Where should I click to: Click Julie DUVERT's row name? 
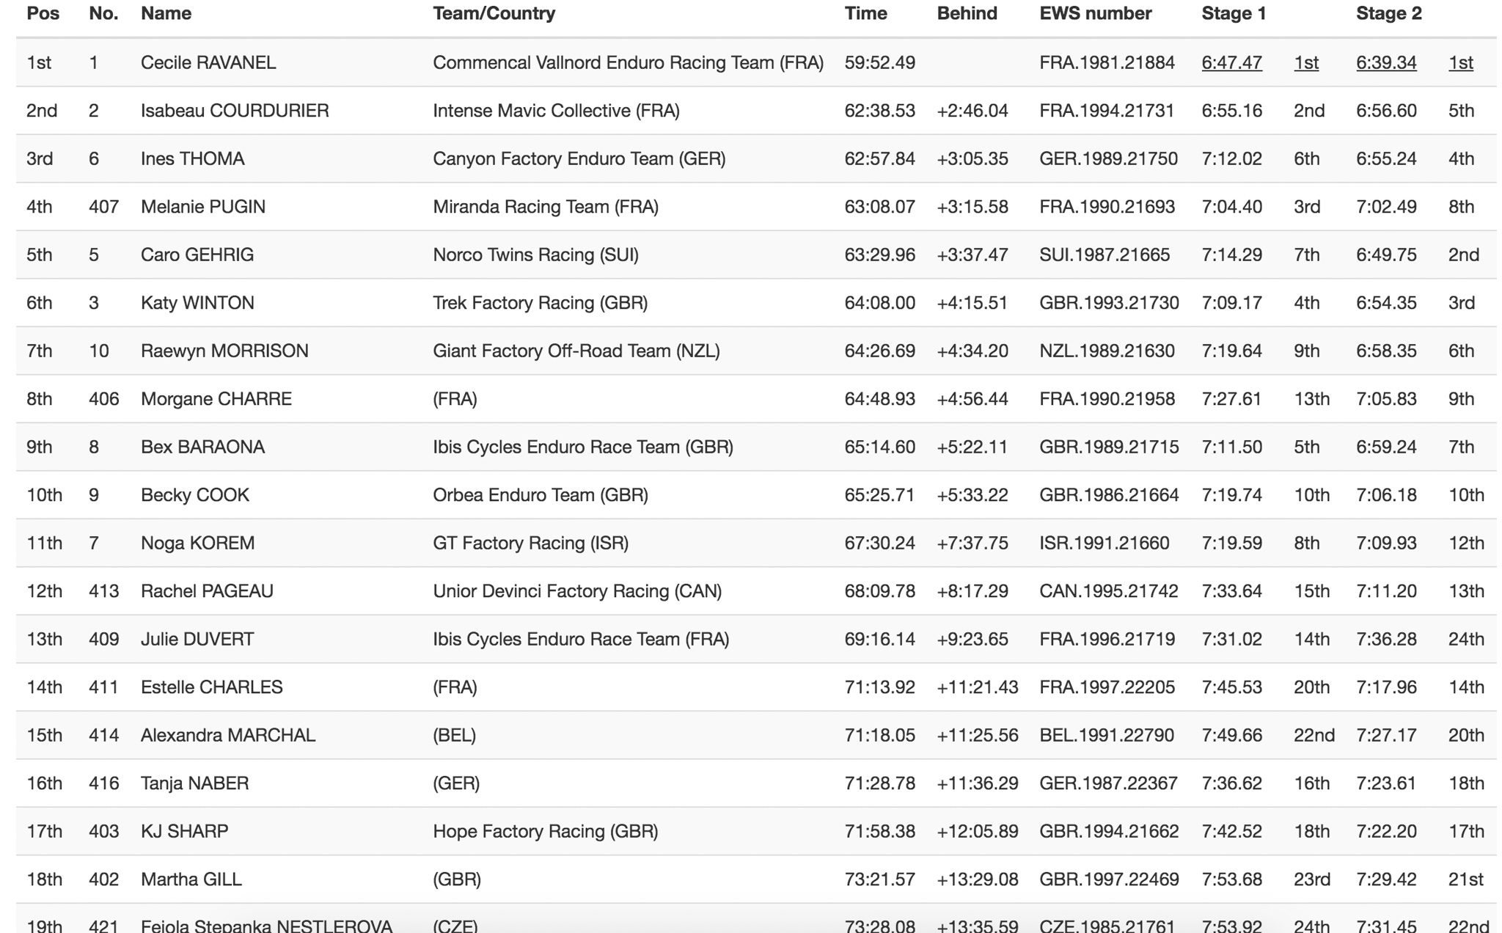pyautogui.click(x=197, y=640)
